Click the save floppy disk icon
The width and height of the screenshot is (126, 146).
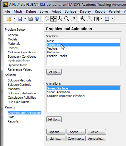tap(20, 19)
